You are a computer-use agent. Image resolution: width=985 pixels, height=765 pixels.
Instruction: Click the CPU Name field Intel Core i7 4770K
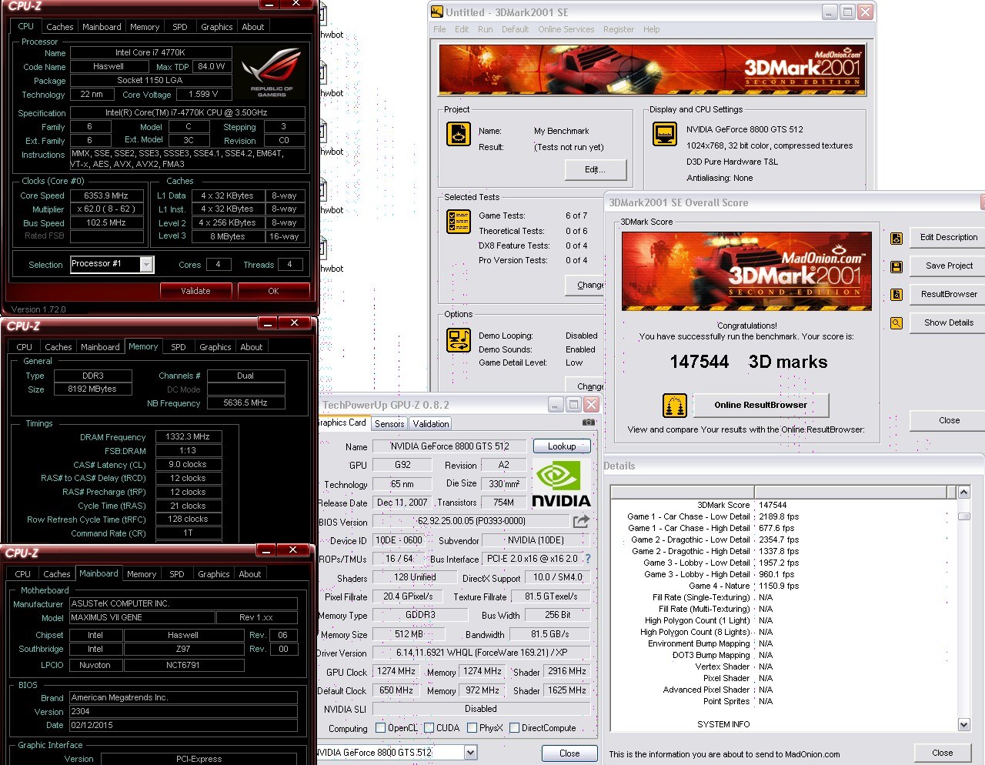151,53
